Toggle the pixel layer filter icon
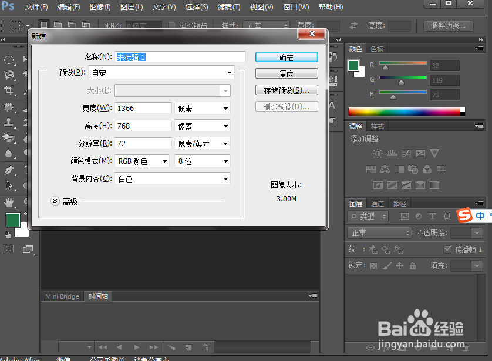Image resolution: width=492 pixels, height=361 pixels. click(405, 216)
